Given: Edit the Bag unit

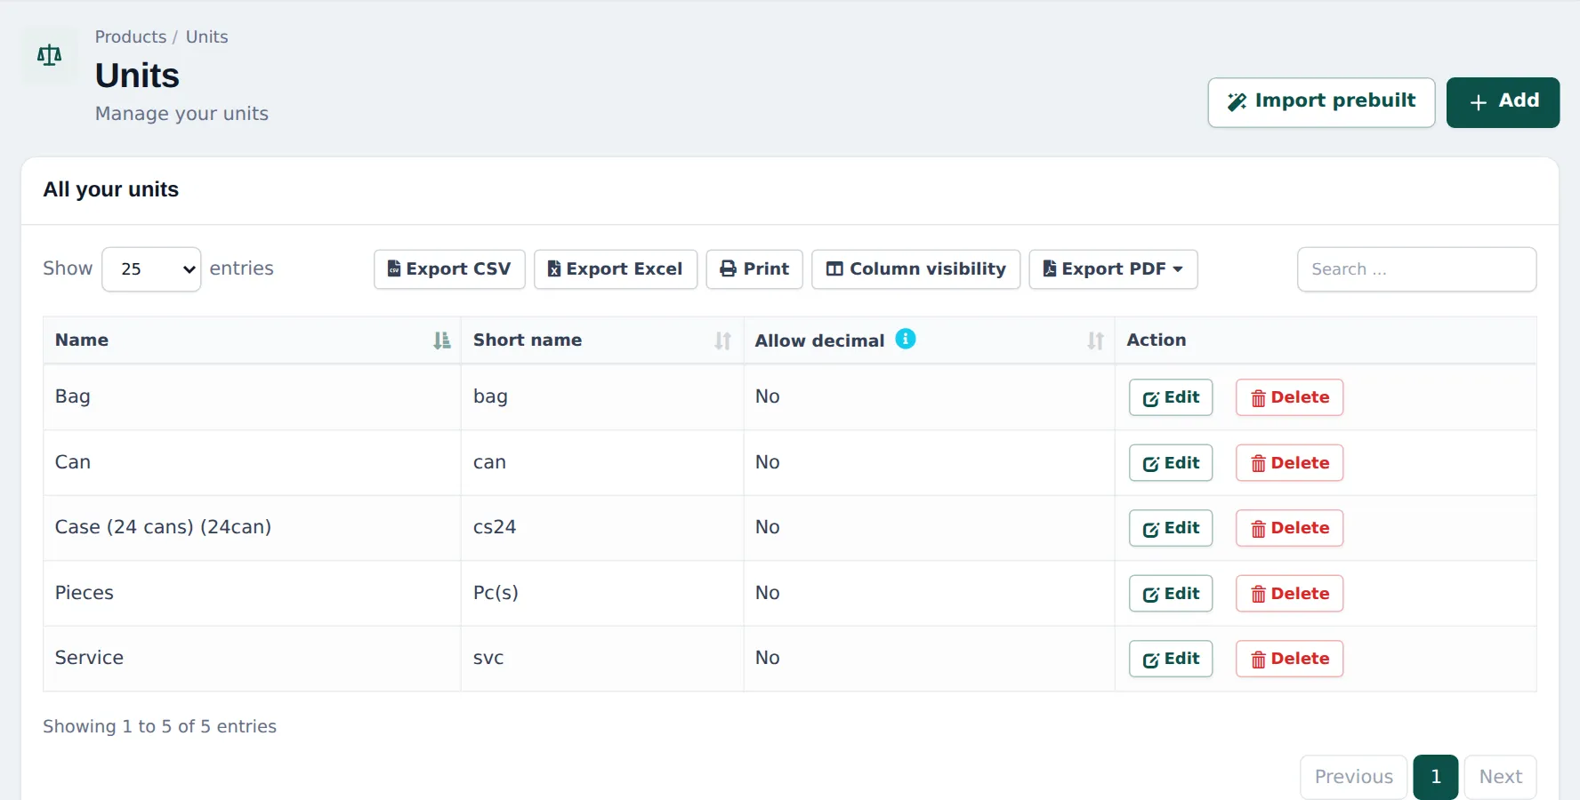Looking at the screenshot, I should point(1171,397).
